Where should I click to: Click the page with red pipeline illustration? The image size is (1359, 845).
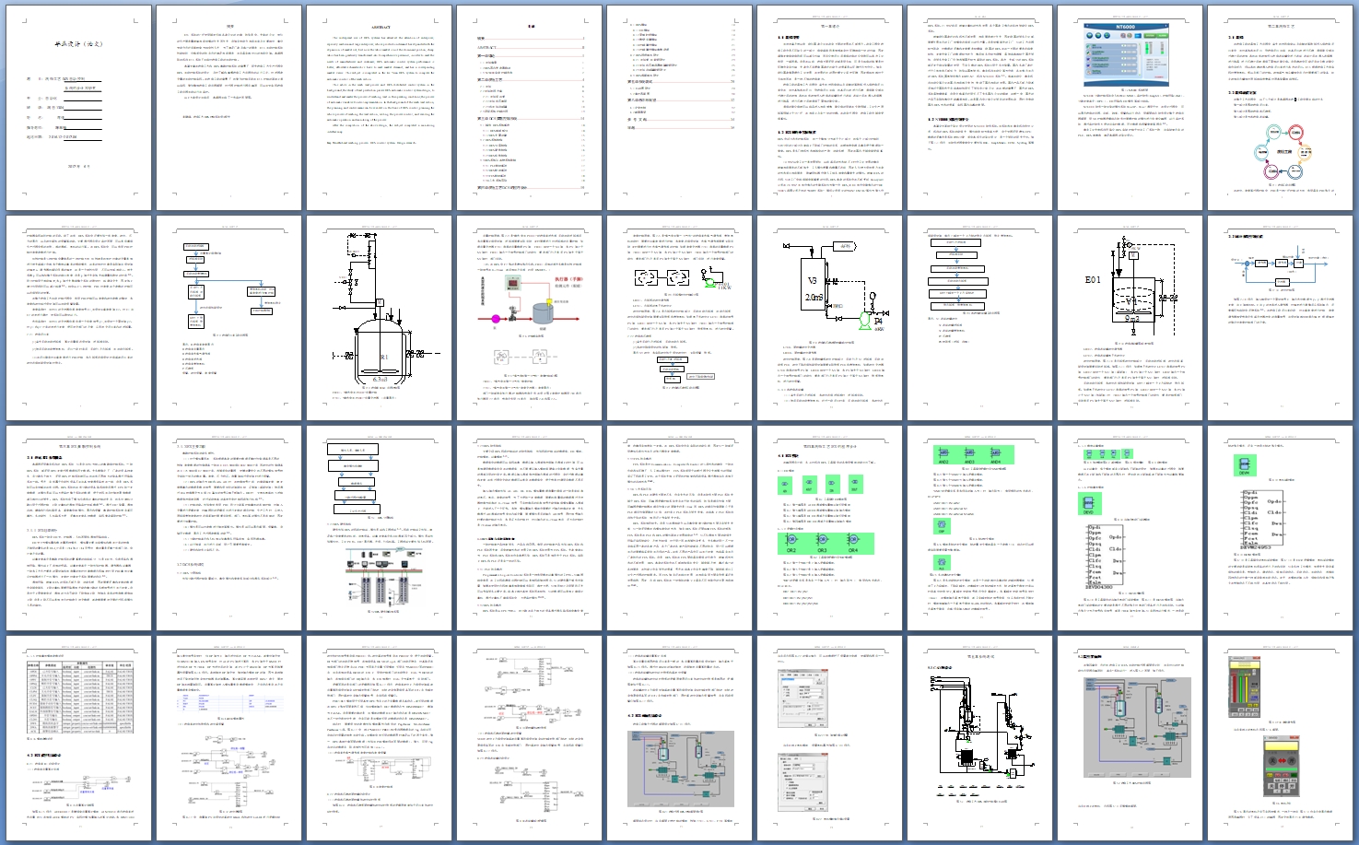pyautogui.click(x=530, y=318)
